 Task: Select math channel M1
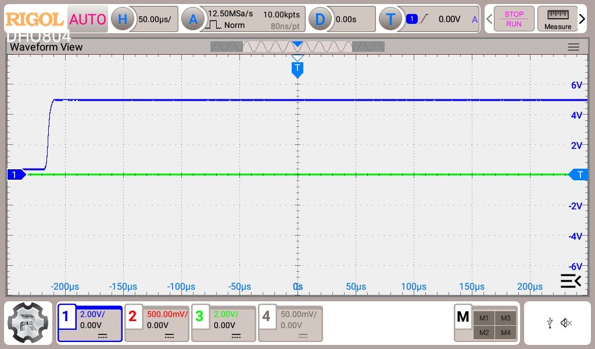pyautogui.click(x=484, y=318)
